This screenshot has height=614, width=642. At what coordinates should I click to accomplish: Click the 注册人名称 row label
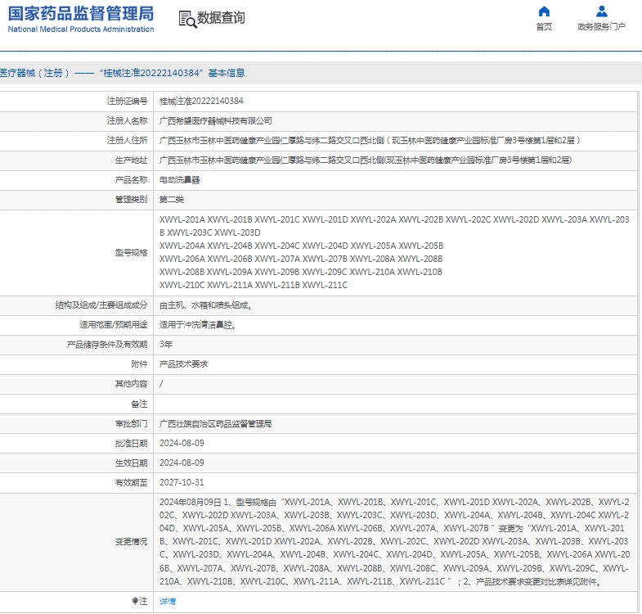(127, 121)
